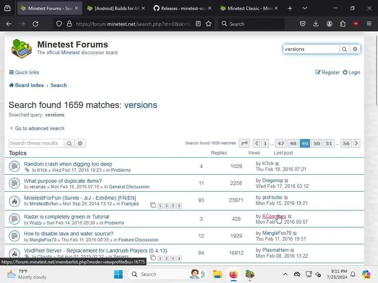The height and width of the screenshot is (283, 378).
Task: Go back using browser back arrow
Action: pyautogui.click(x=9, y=24)
